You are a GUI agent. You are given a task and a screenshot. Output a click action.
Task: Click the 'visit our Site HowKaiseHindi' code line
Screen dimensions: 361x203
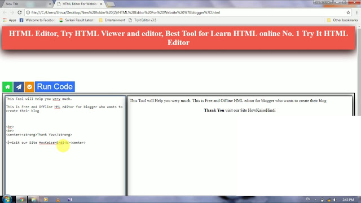[46, 143]
